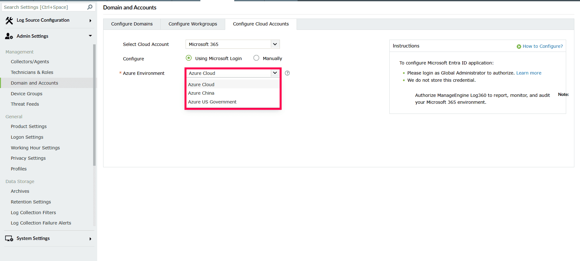Choose Azure China from the dropdown list
This screenshot has width=580, height=261.
point(233,93)
